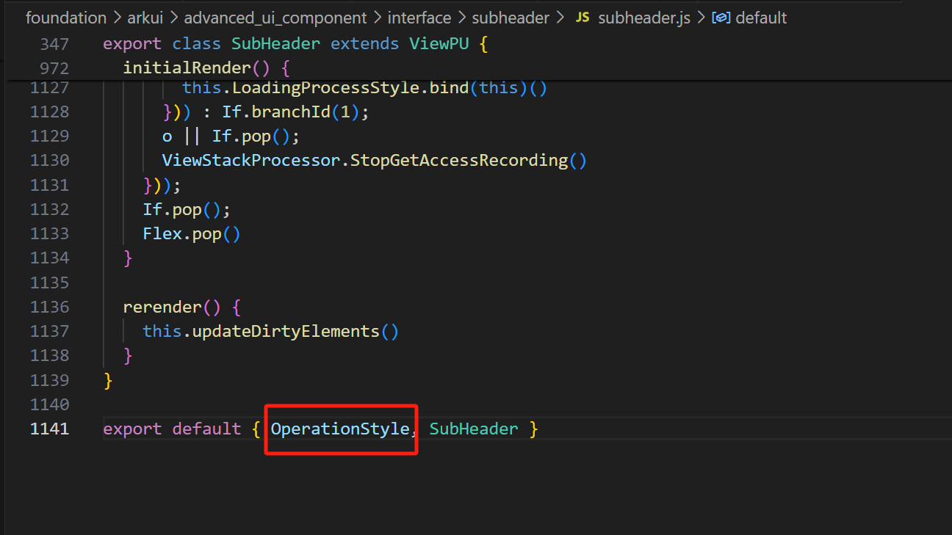Click If.pop() on line 1129
This screenshot has width=952, height=535.
251,136
